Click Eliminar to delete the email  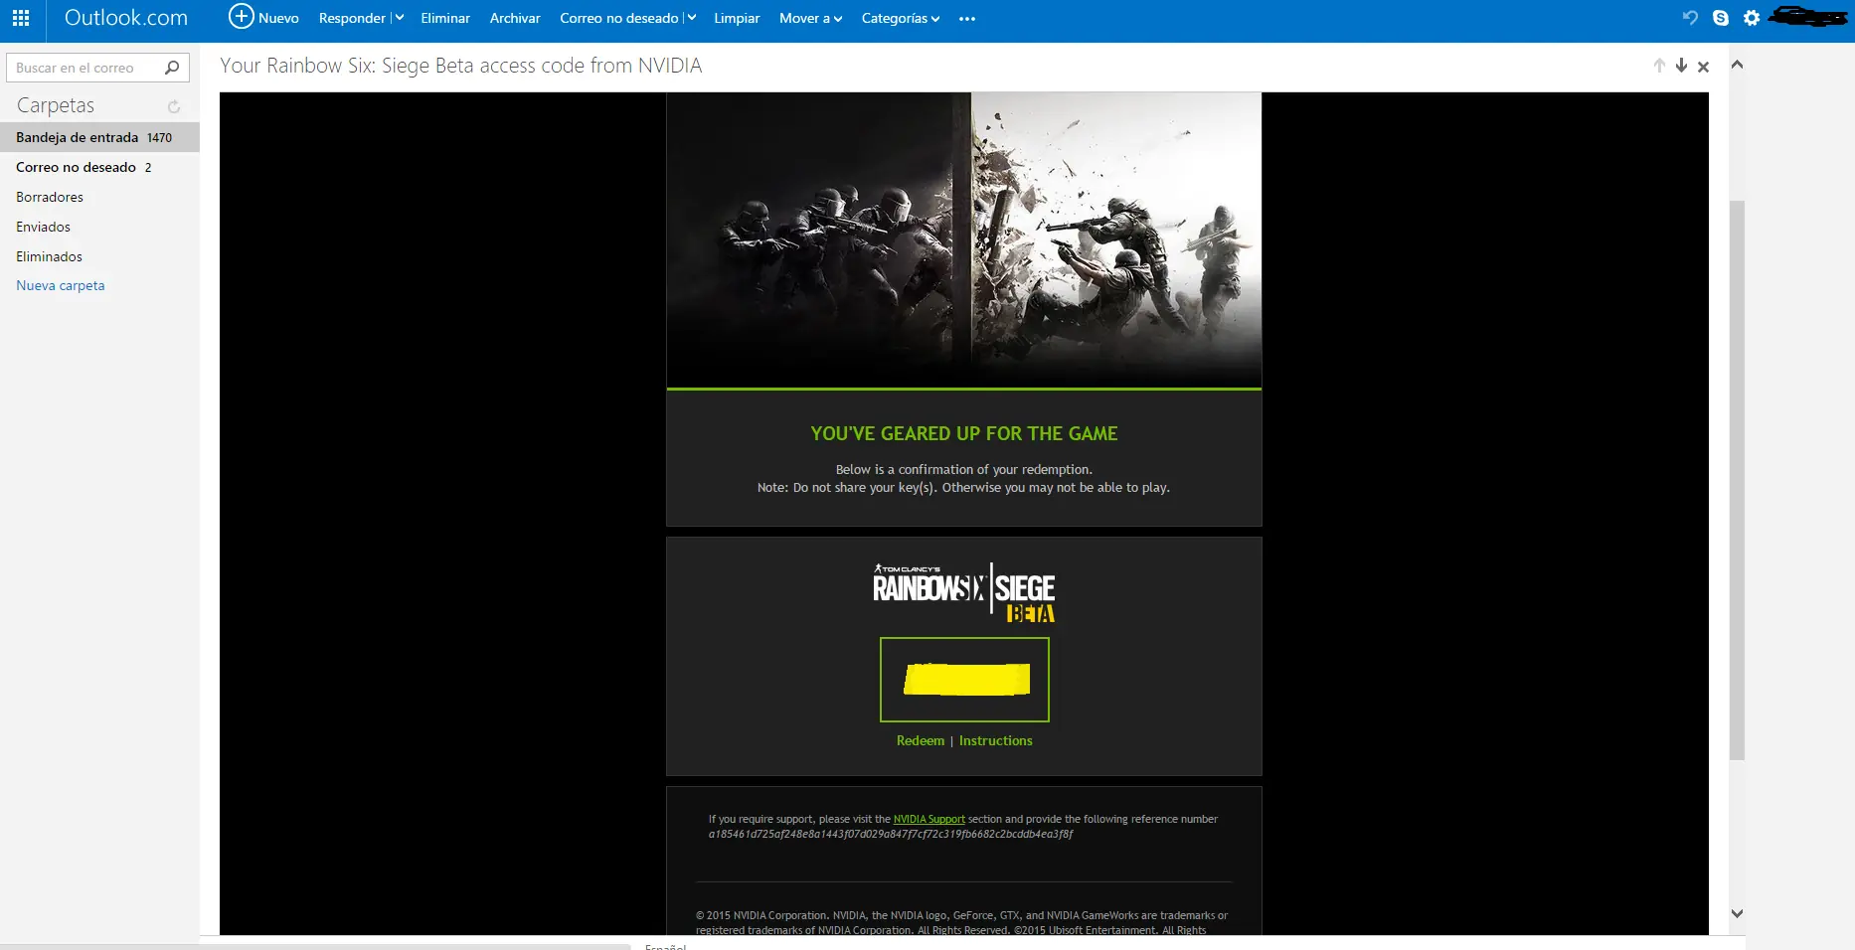pyautogui.click(x=445, y=18)
